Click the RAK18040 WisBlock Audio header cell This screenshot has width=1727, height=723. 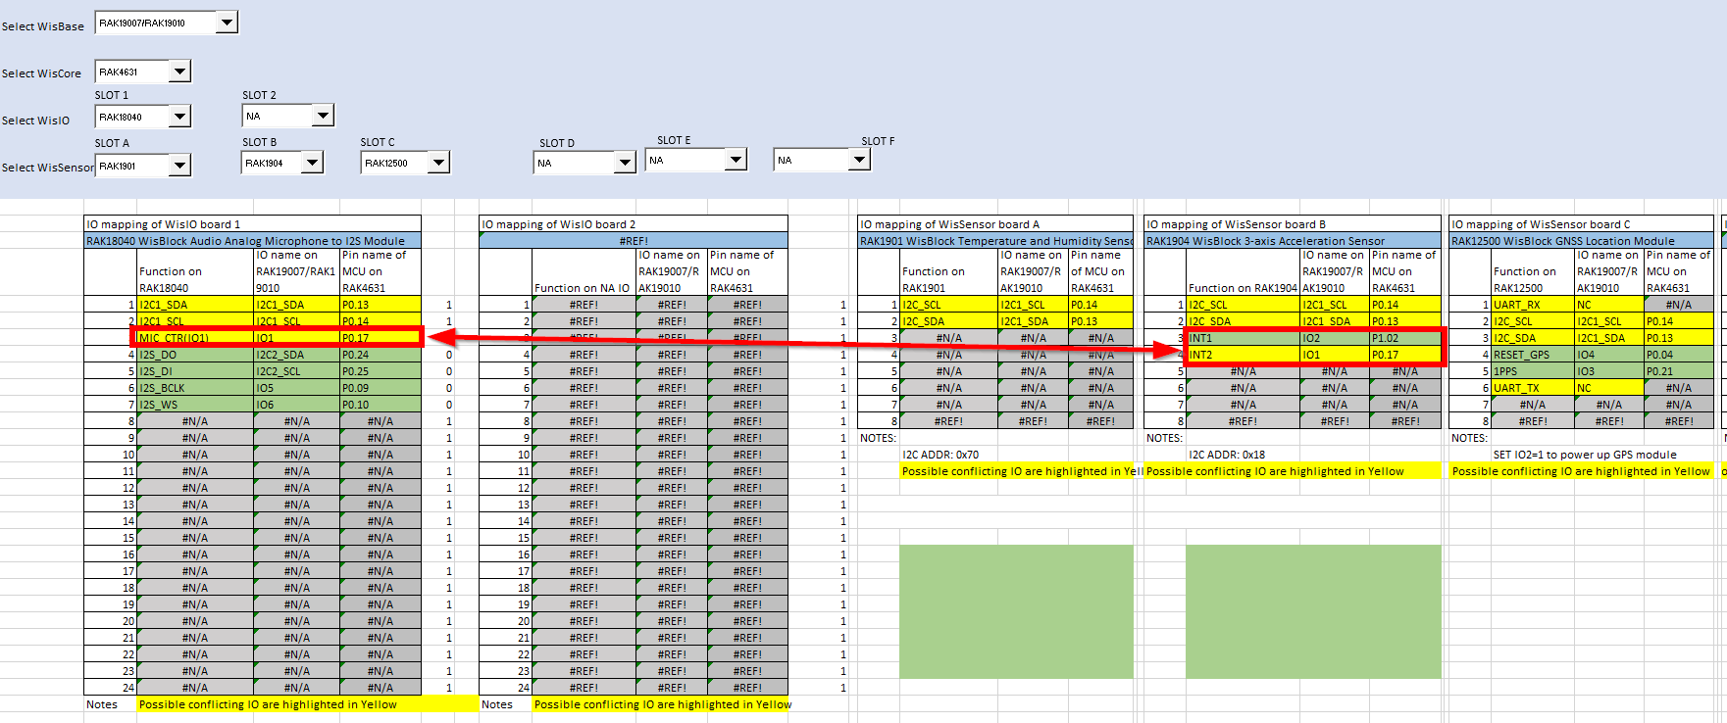click(252, 241)
